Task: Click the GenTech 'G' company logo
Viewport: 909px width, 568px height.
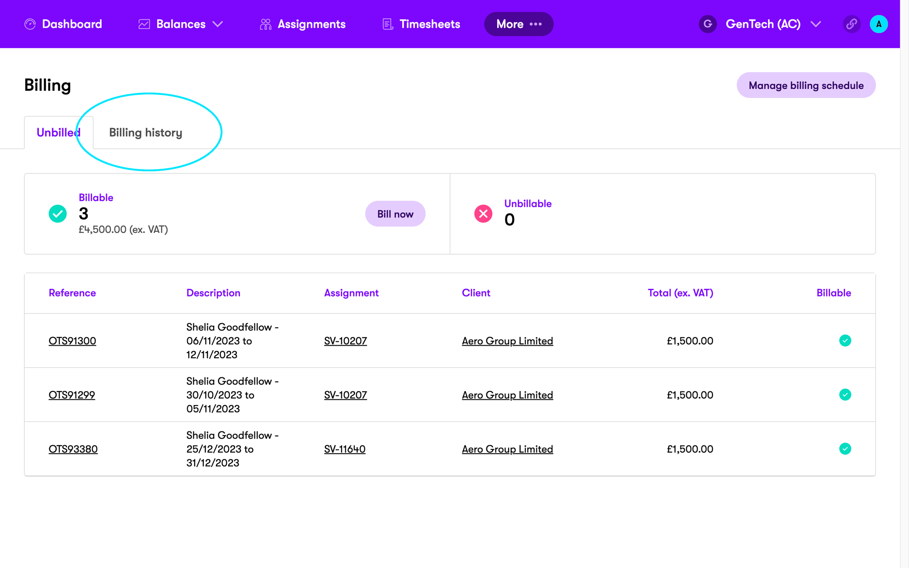Action: (x=708, y=24)
